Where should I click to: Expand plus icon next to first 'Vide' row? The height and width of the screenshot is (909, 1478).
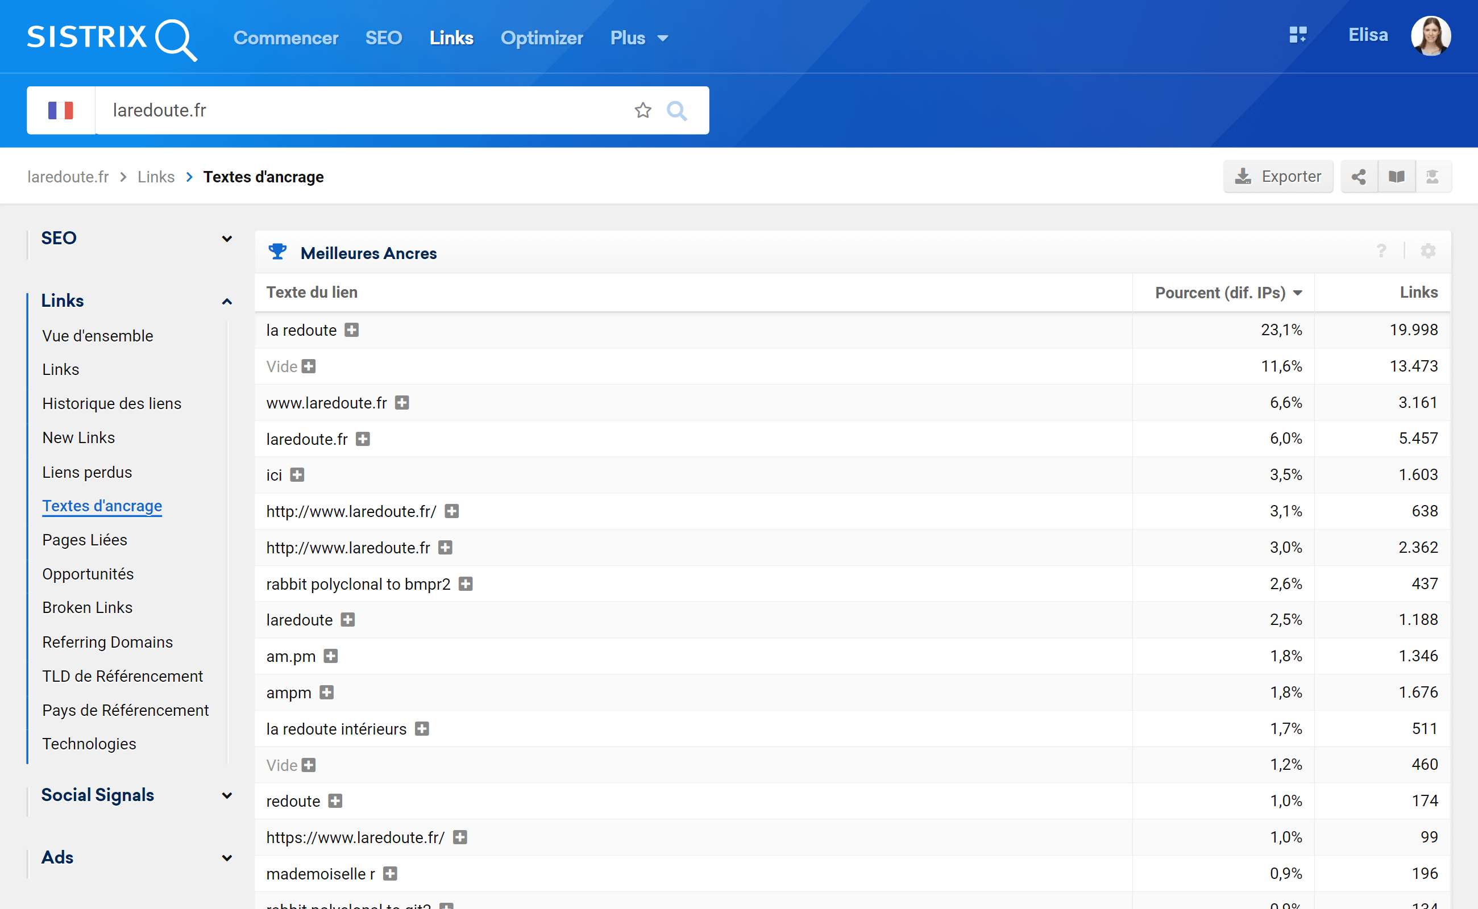click(x=309, y=367)
